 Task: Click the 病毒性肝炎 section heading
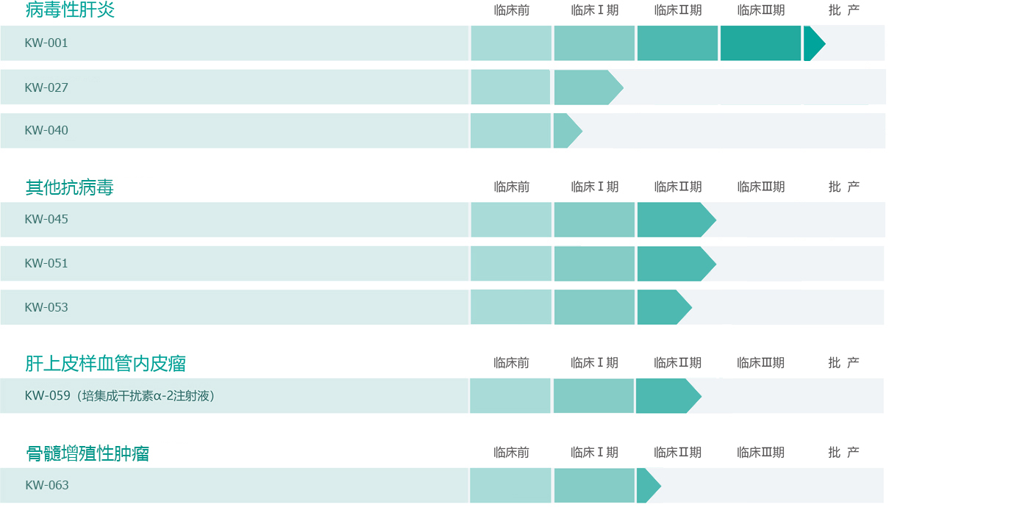pos(70,10)
